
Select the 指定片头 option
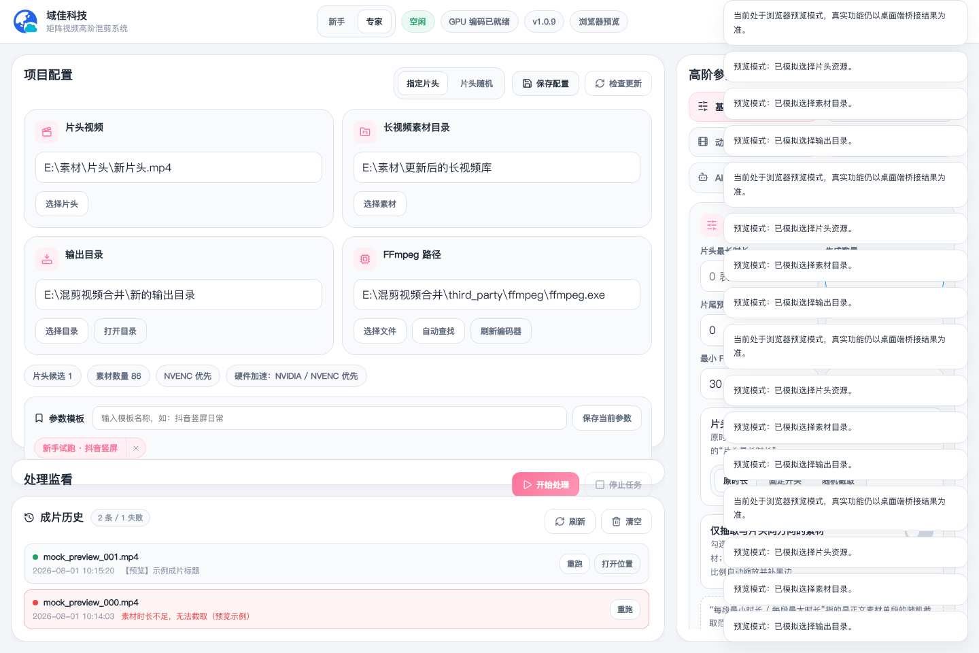click(x=423, y=84)
